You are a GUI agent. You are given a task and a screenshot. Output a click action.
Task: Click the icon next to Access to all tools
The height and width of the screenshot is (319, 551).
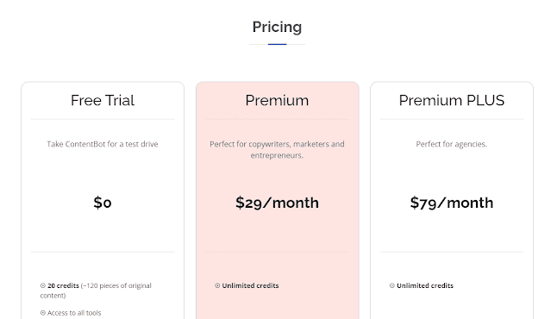[43, 313]
